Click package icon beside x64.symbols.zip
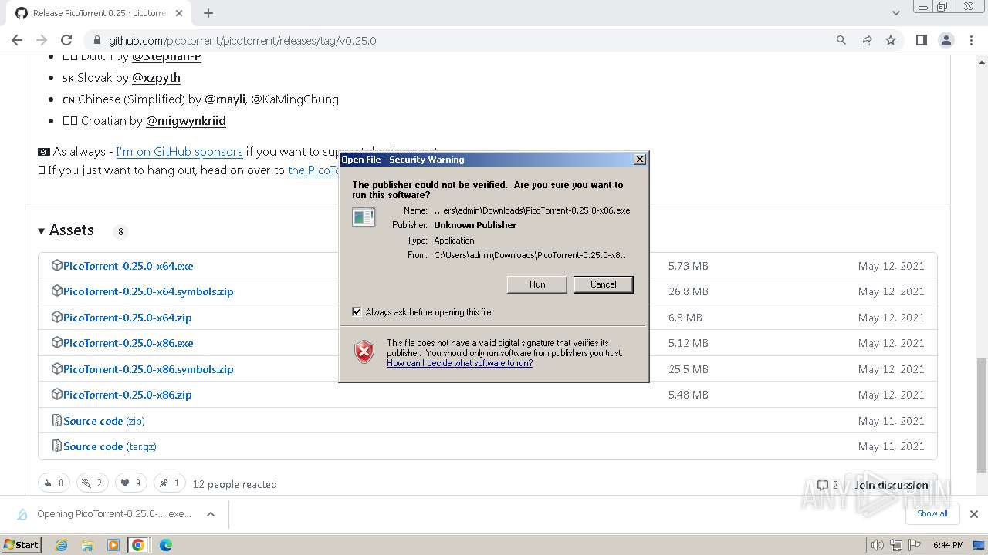 56,291
